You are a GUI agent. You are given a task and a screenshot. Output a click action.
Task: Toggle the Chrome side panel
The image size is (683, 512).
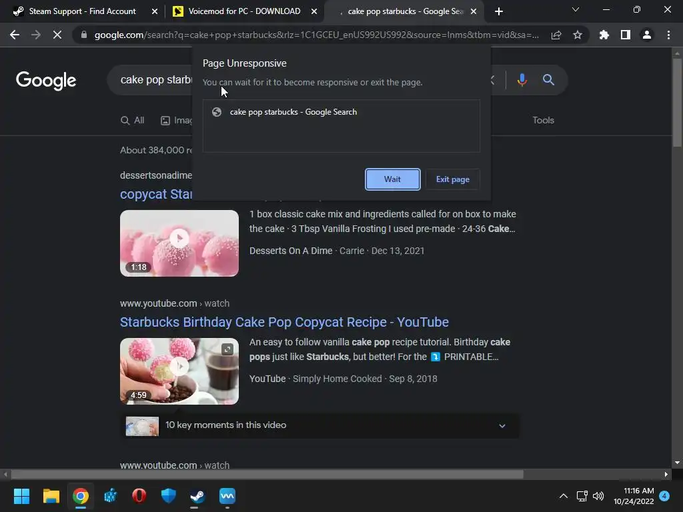tap(626, 35)
